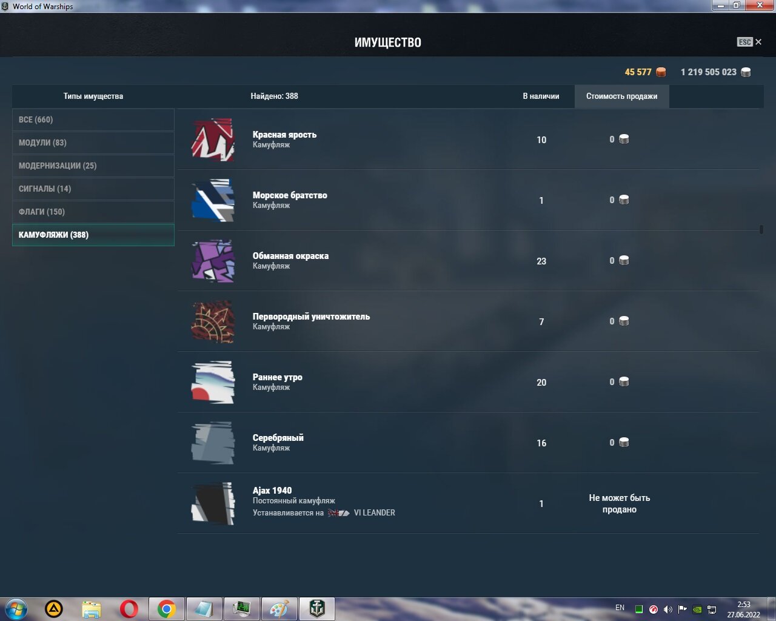The image size is (776, 621).
Task: Click the Типы имущества header label
Action: click(93, 96)
